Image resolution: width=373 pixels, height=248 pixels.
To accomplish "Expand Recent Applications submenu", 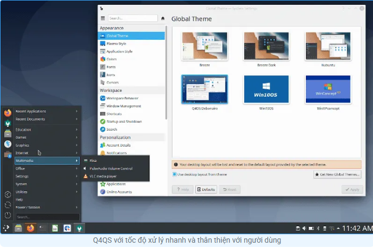I will tap(47, 111).
